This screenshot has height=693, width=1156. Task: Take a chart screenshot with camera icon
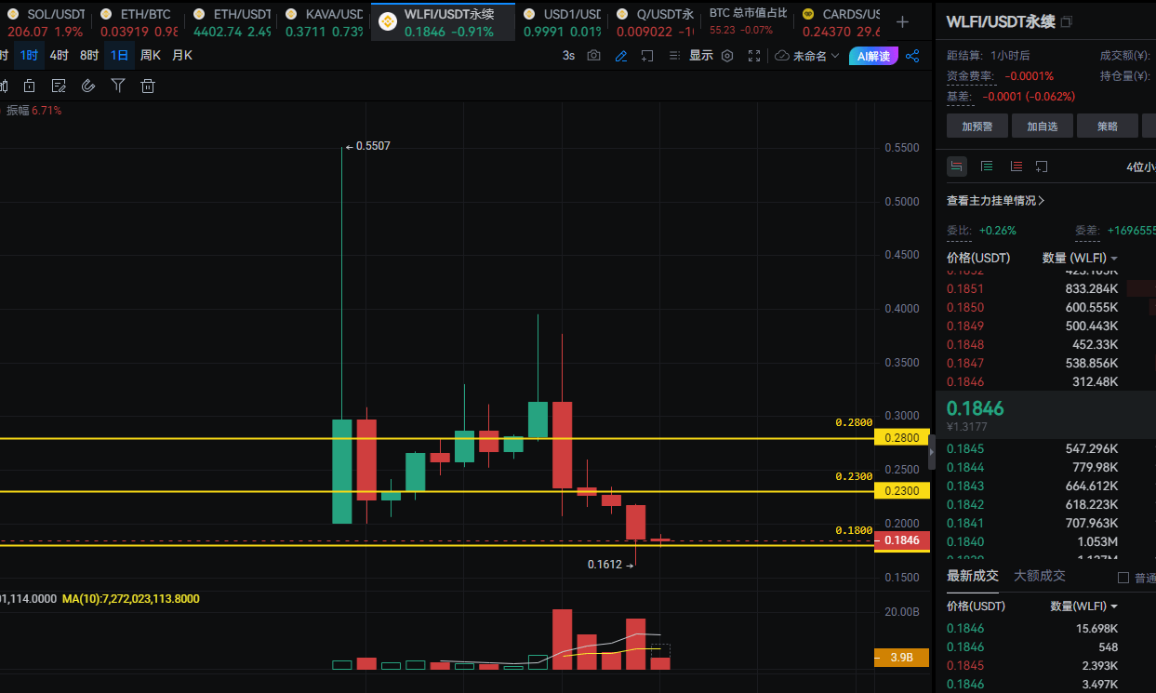click(593, 56)
